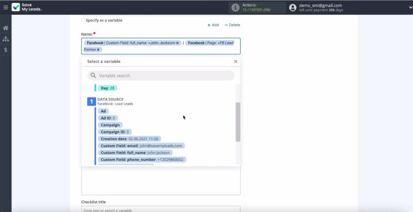Image resolution: width=413 pixels, height=212 pixels.
Task: Go to Home in the sidebar
Action: coord(6,28)
